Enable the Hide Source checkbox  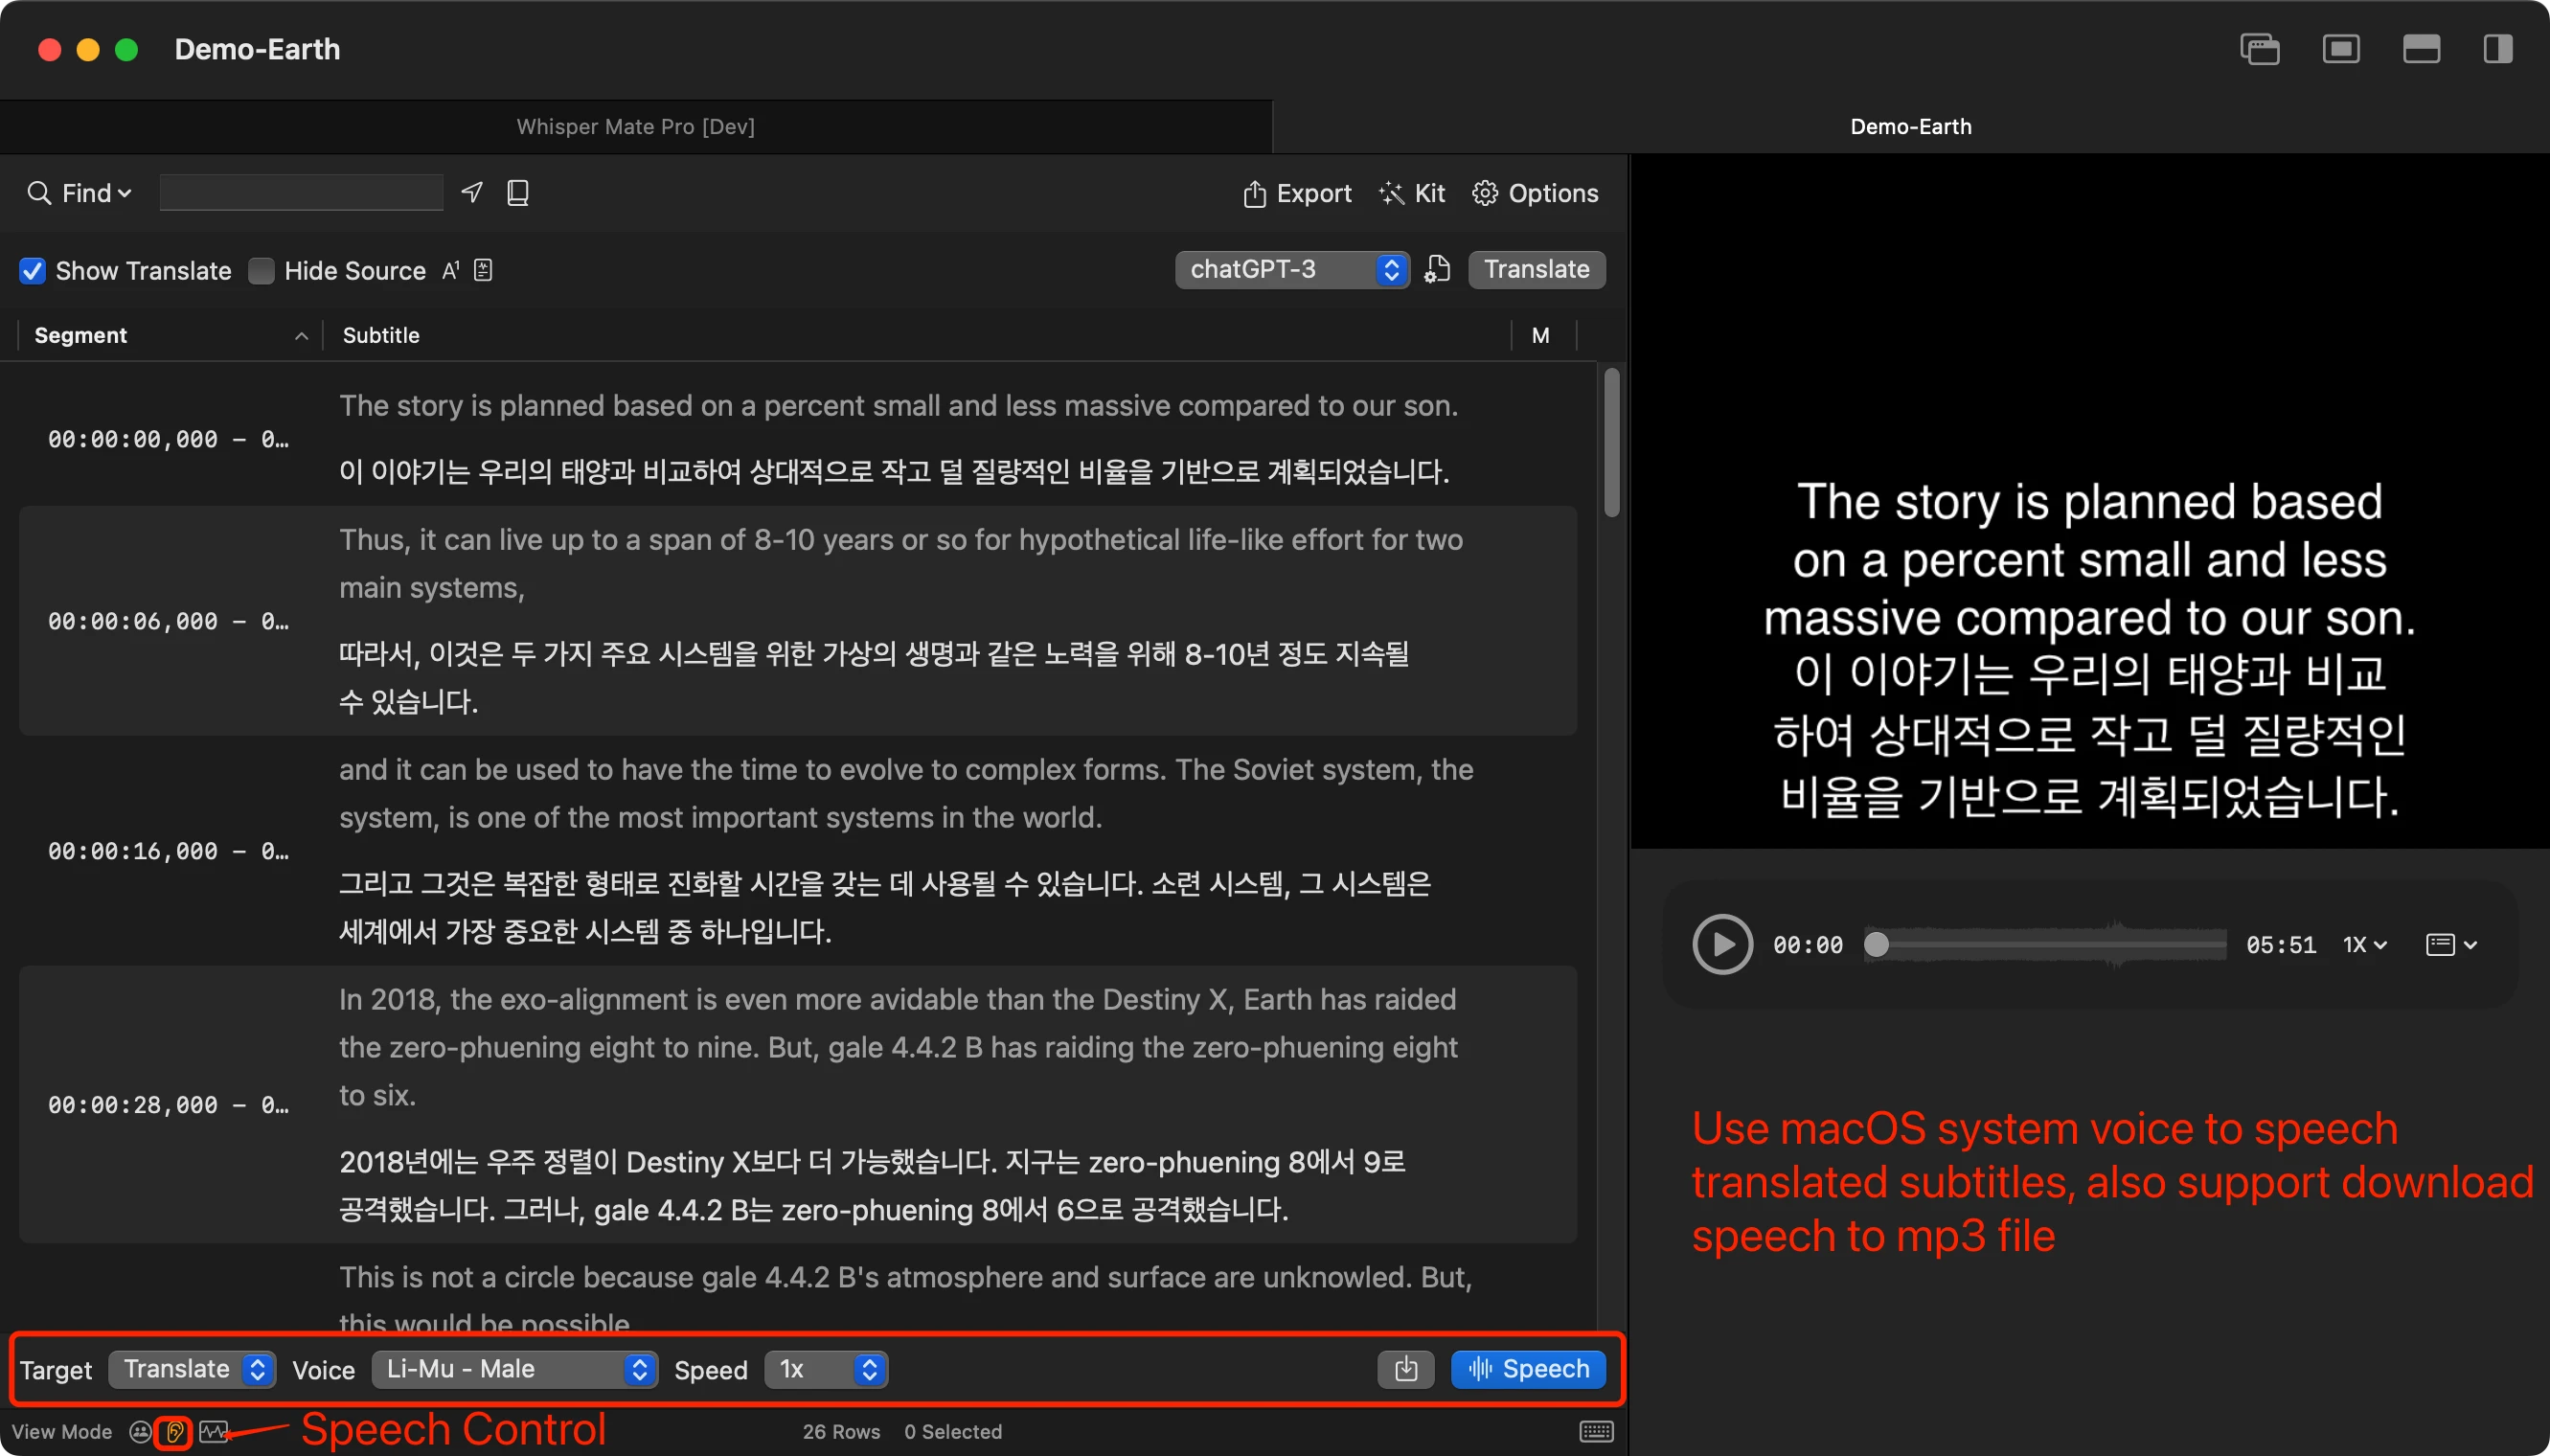261,271
